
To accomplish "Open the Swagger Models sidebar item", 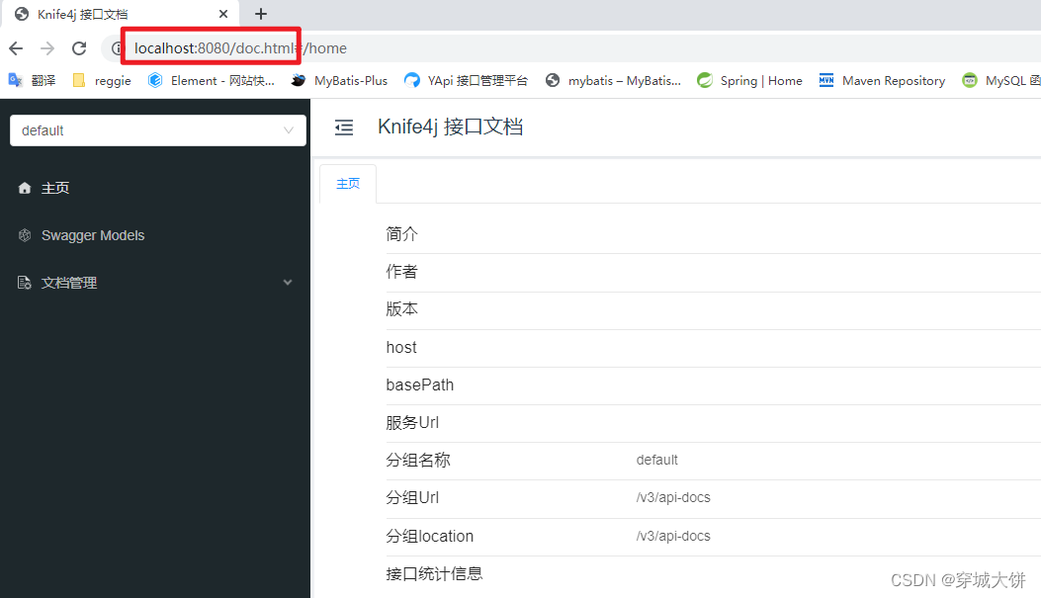I will click(155, 235).
